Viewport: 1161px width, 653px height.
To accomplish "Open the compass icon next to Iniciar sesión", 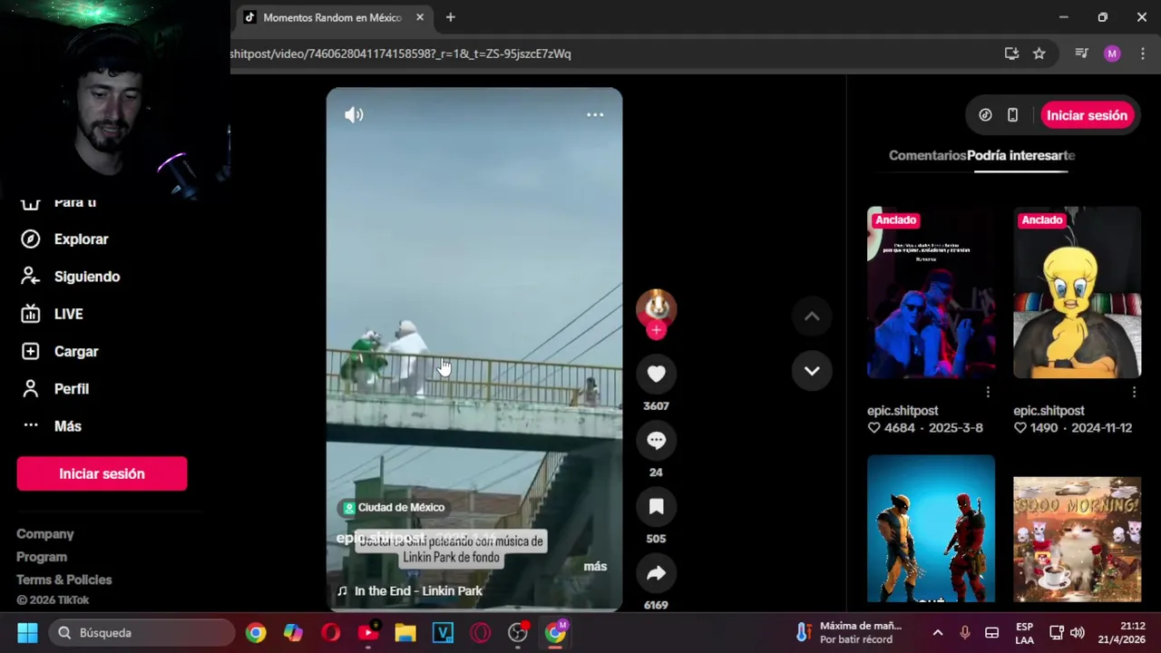I will tap(985, 115).
